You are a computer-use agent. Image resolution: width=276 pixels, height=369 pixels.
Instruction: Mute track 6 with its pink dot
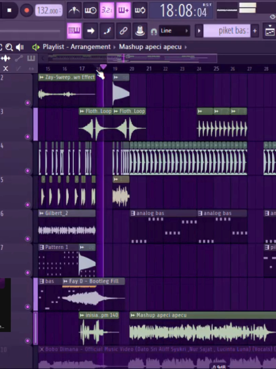pos(27,239)
